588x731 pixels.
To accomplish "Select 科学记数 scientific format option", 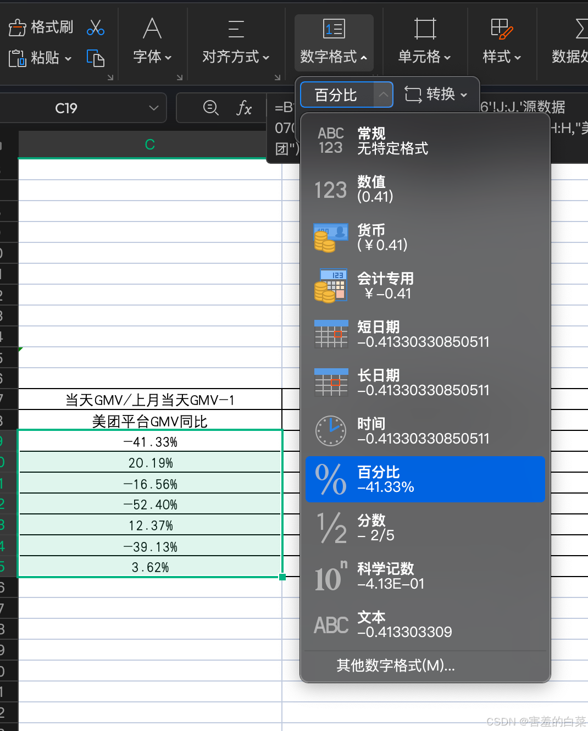I will tap(425, 576).
